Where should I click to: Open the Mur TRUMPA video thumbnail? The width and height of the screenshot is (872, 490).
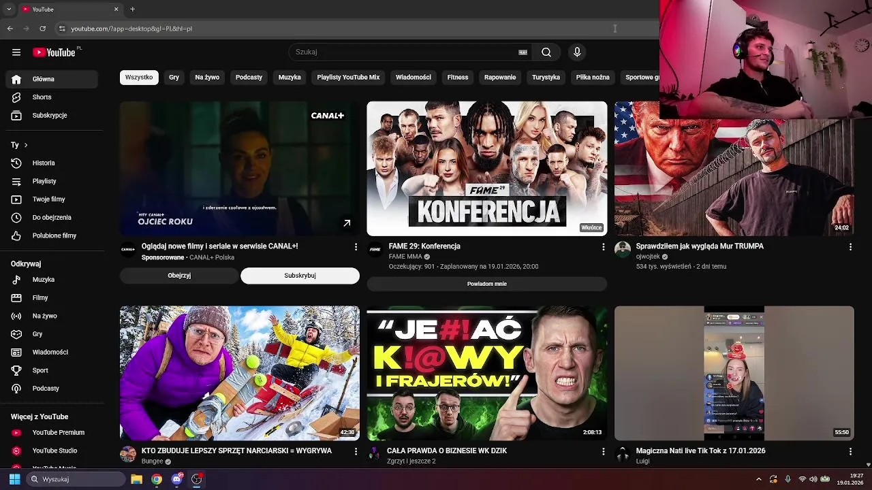pos(734,178)
